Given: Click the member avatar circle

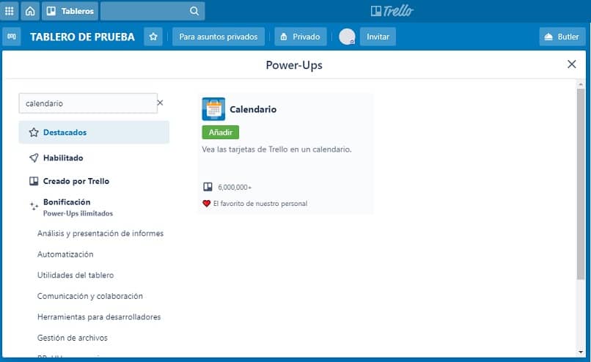Looking at the screenshot, I should [x=347, y=37].
